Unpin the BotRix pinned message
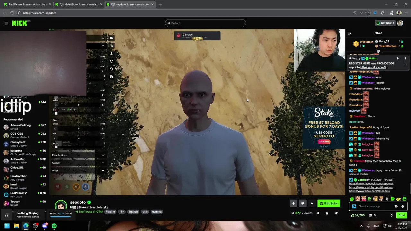The height and width of the screenshot is (231, 411). tap(398, 58)
